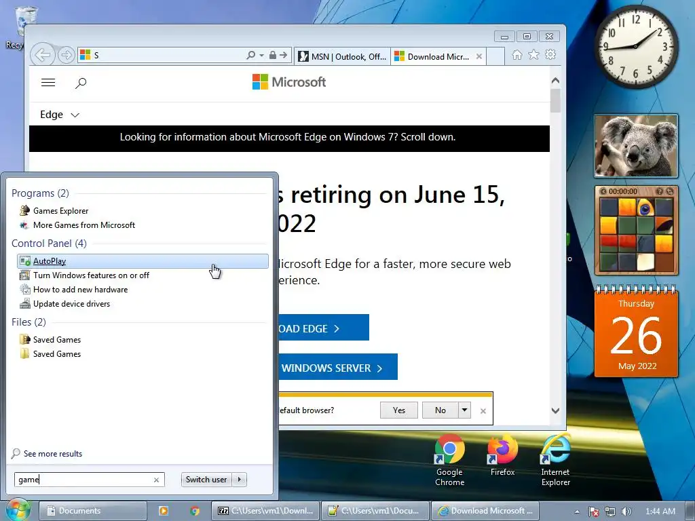The width and height of the screenshot is (695, 521).
Task: Open the AutoPlay control panel item
Action: 143,261
